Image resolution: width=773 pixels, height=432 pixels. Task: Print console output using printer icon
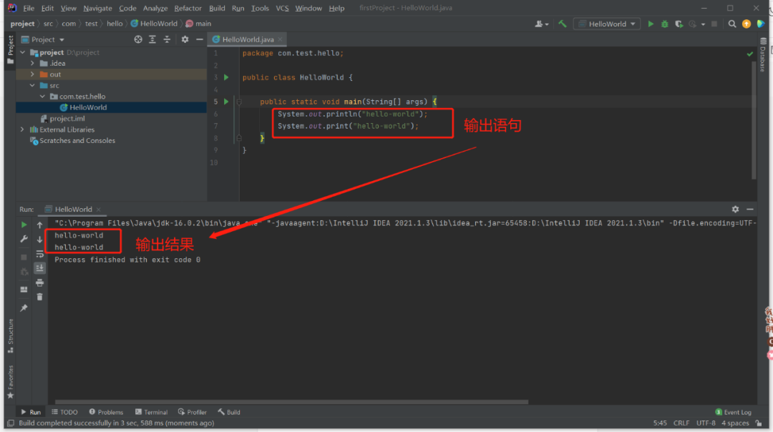tap(39, 283)
